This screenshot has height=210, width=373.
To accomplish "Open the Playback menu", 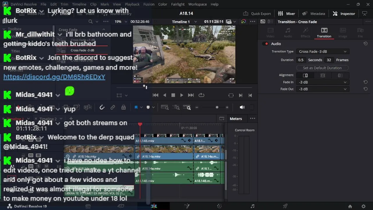I will coord(132,4).
